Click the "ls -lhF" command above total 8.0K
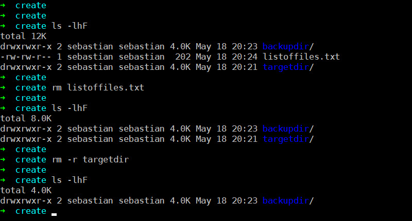 (x=70, y=108)
